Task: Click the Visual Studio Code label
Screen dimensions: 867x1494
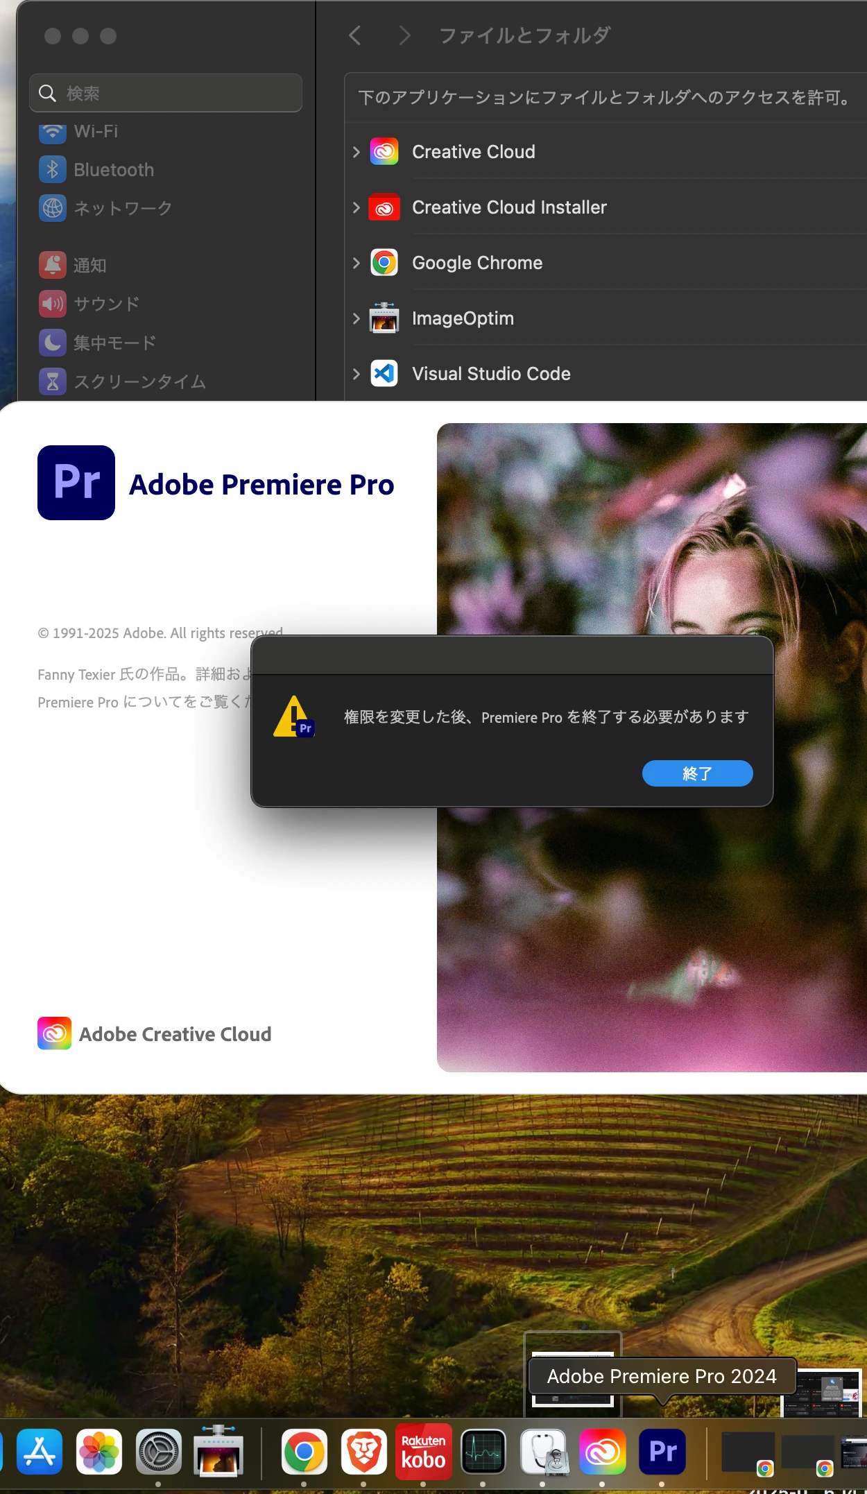Action: click(x=491, y=374)
